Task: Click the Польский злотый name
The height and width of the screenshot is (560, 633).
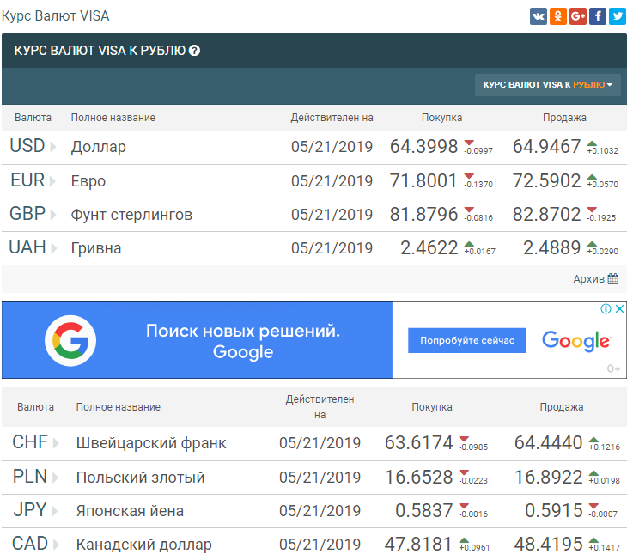Action: tap(141, 478)
